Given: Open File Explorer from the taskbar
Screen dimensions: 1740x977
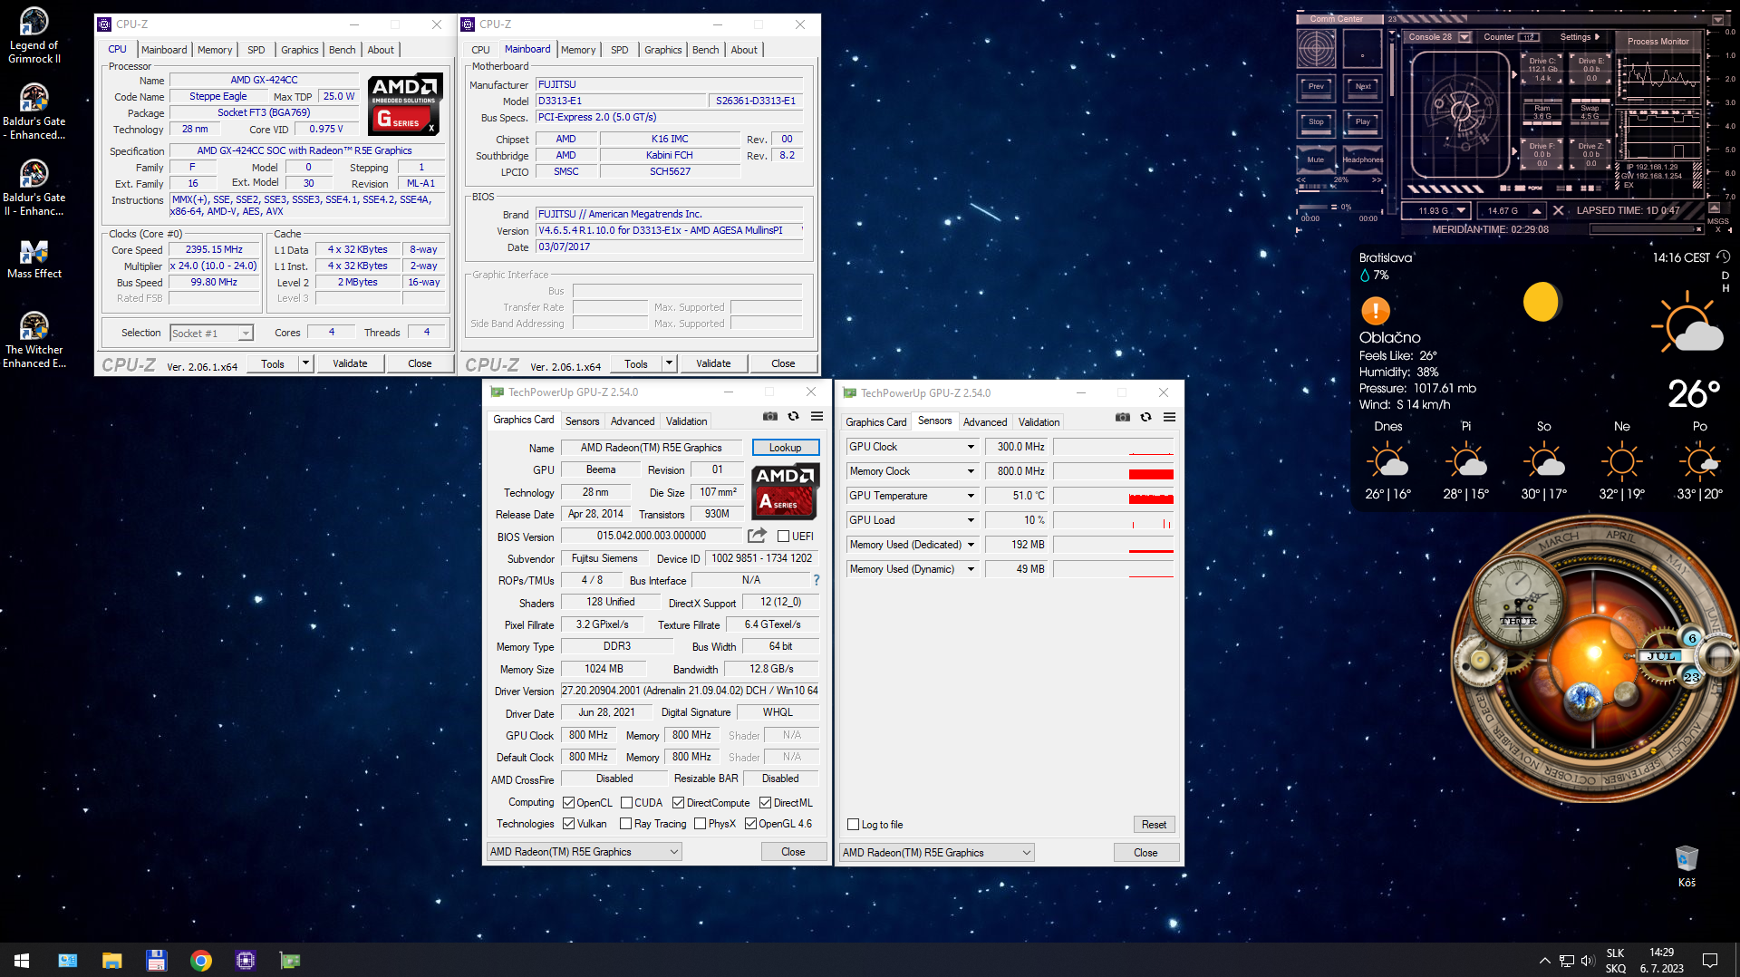Looking at the screenshot, I should (112, 960).
